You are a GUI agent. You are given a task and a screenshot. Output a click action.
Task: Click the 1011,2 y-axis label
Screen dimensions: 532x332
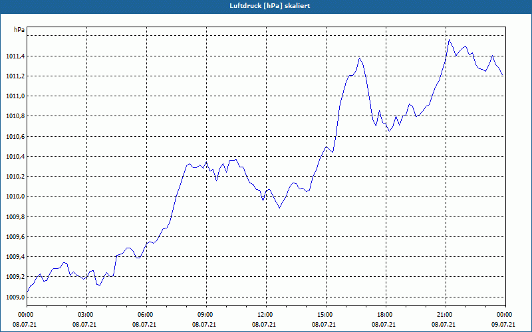point(15,76)
